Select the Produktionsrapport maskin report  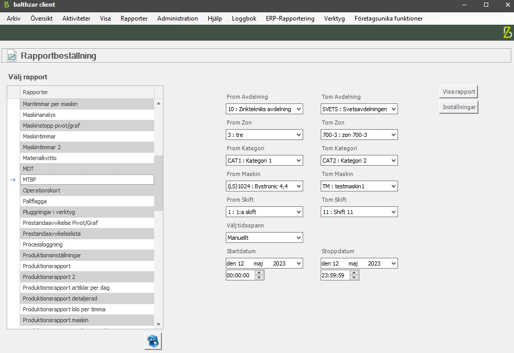[87, 320]
